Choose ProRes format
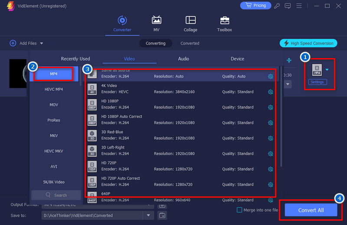The width and height of the screenshot is (347, 225). tap(54, 120)
